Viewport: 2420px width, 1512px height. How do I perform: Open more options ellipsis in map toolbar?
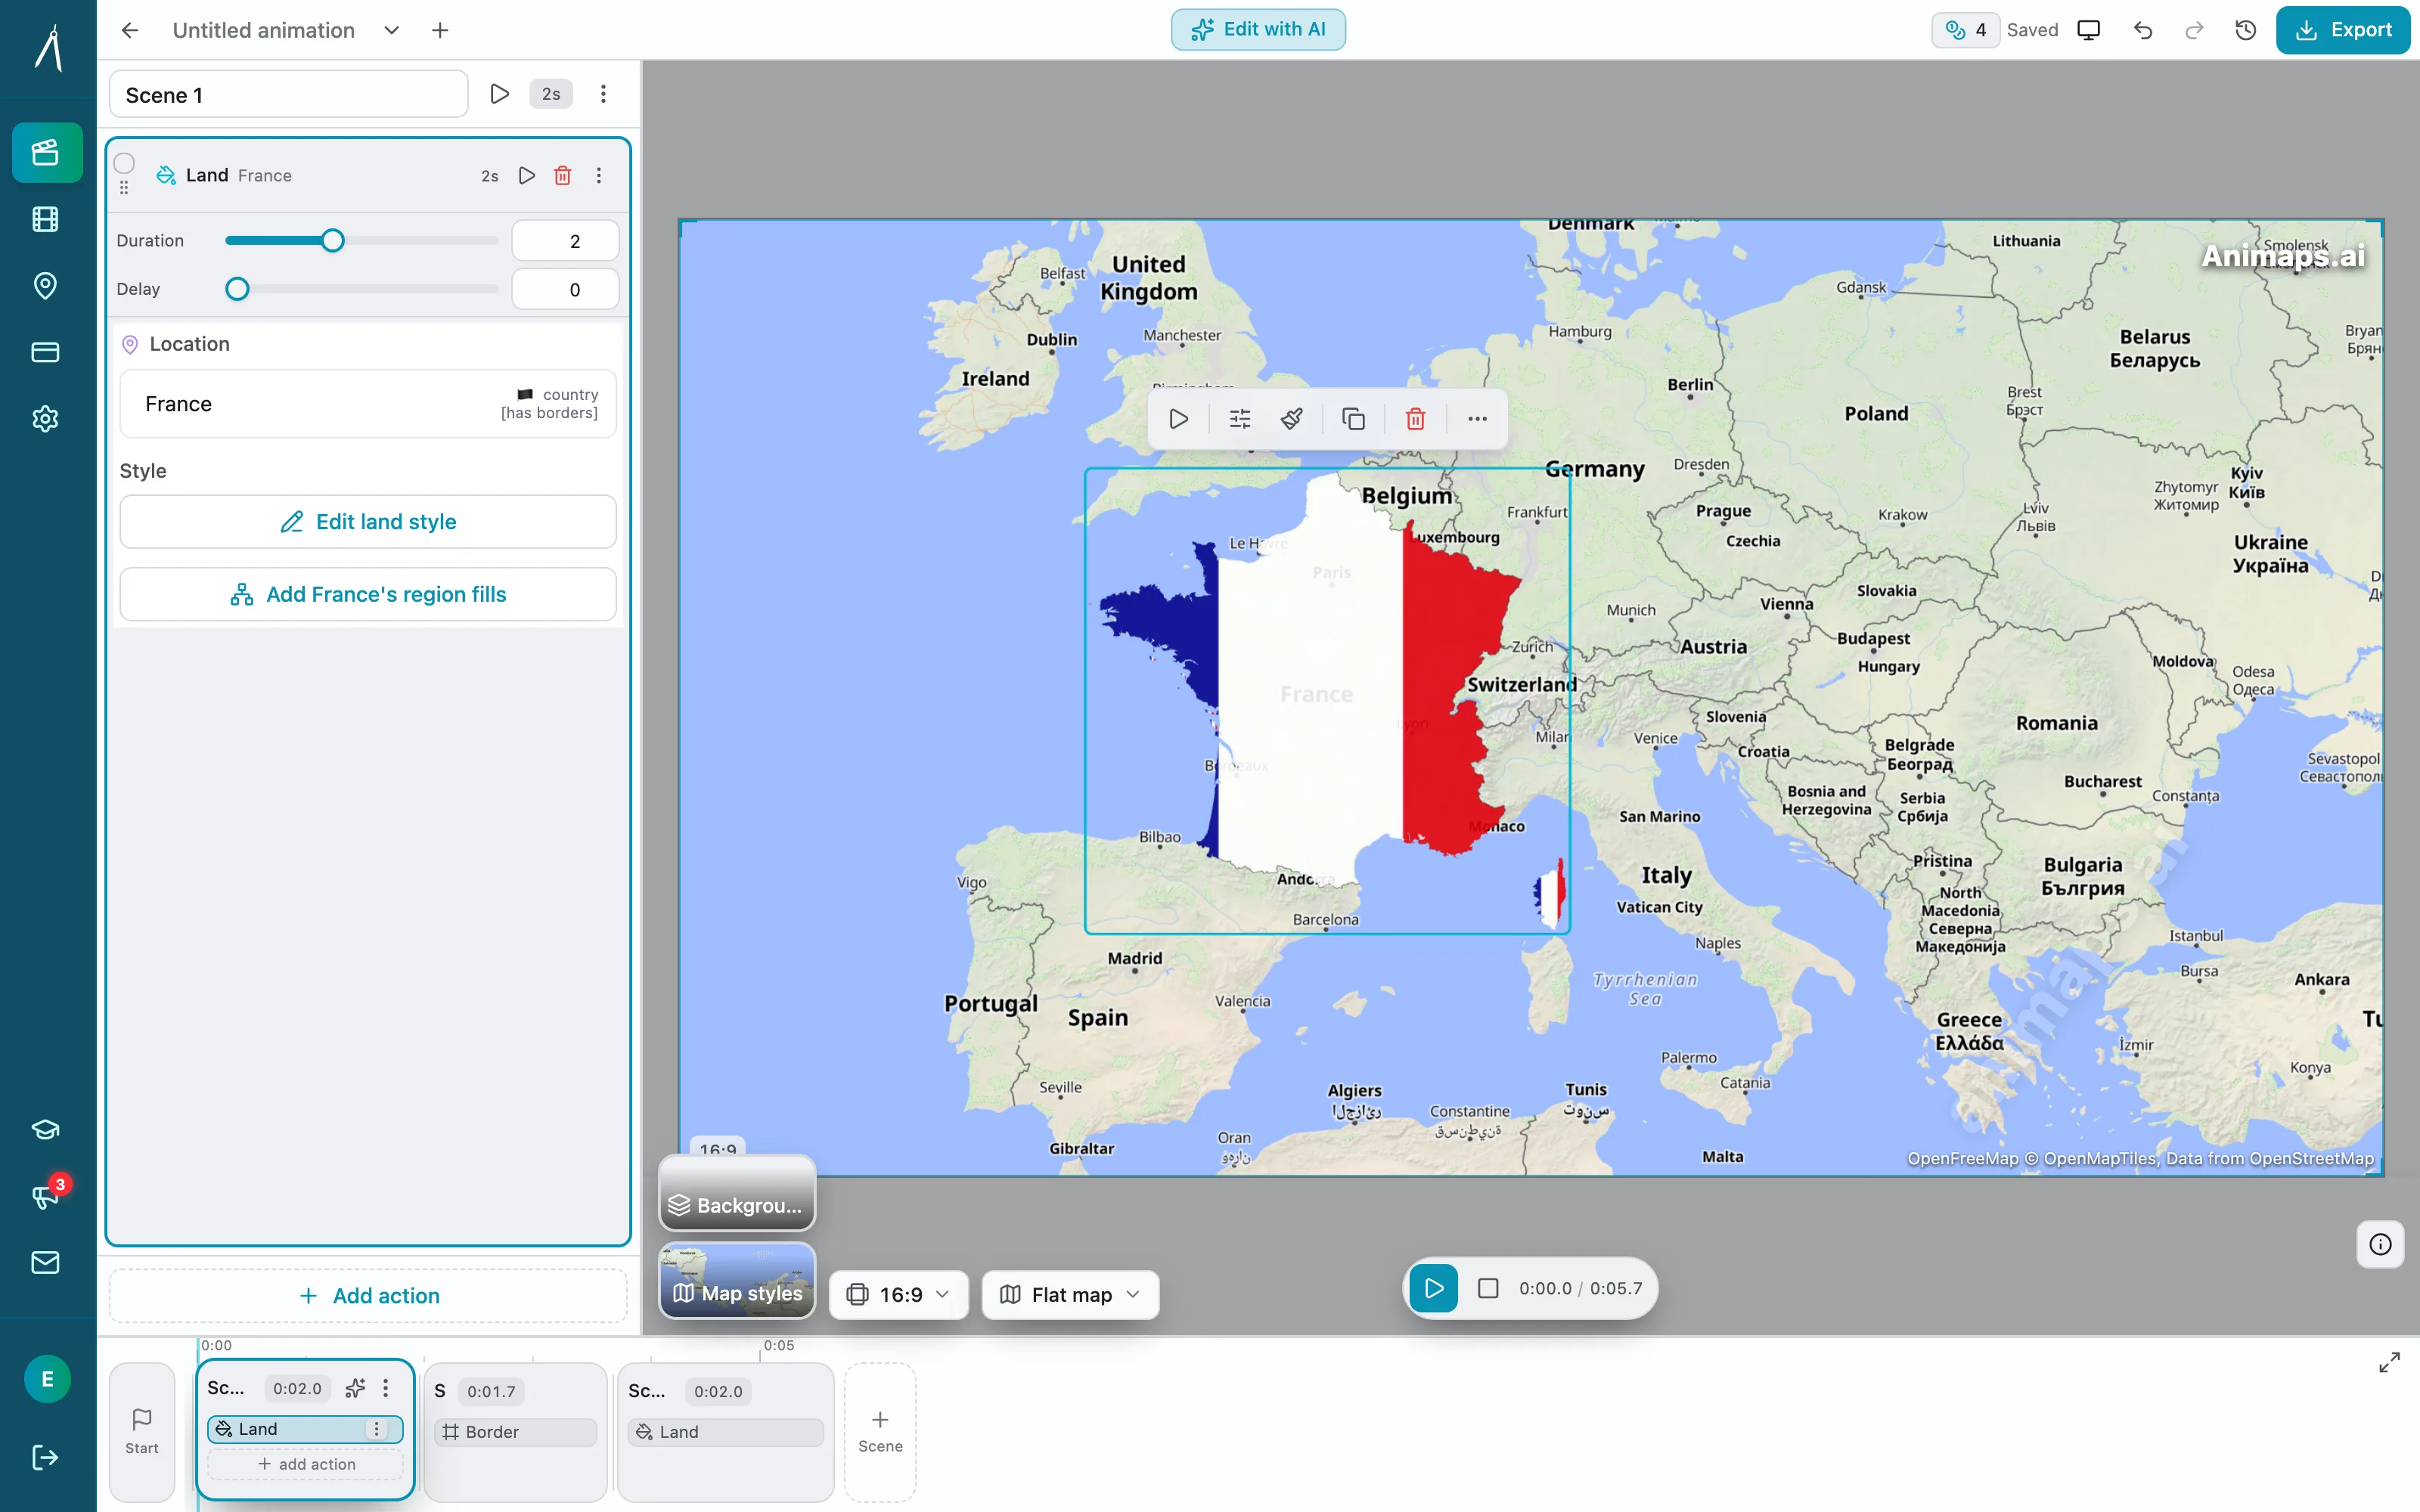pyautogui.click(x=1477, y=419)
